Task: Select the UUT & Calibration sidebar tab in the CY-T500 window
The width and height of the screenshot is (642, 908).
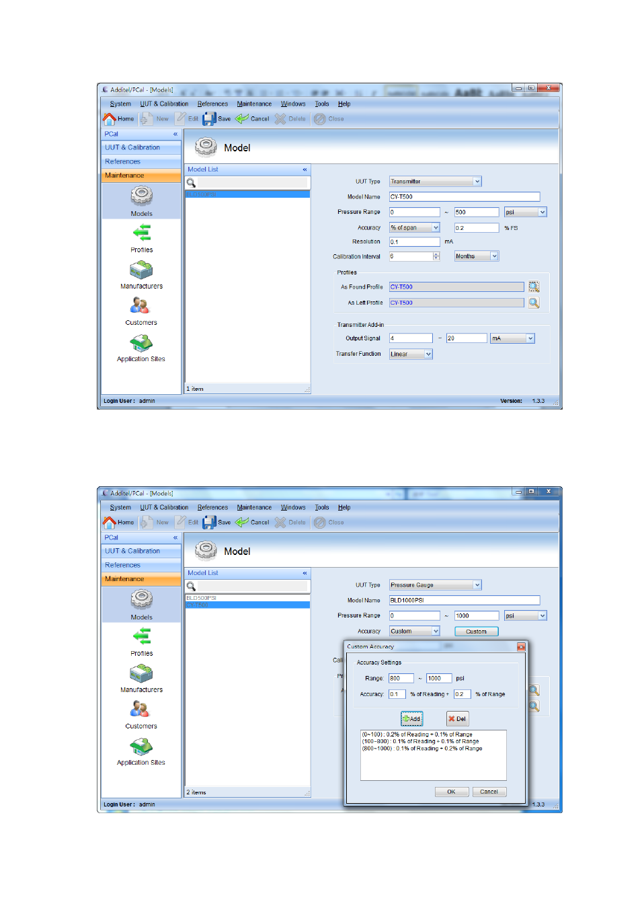Action: click(x=141, y=147)
